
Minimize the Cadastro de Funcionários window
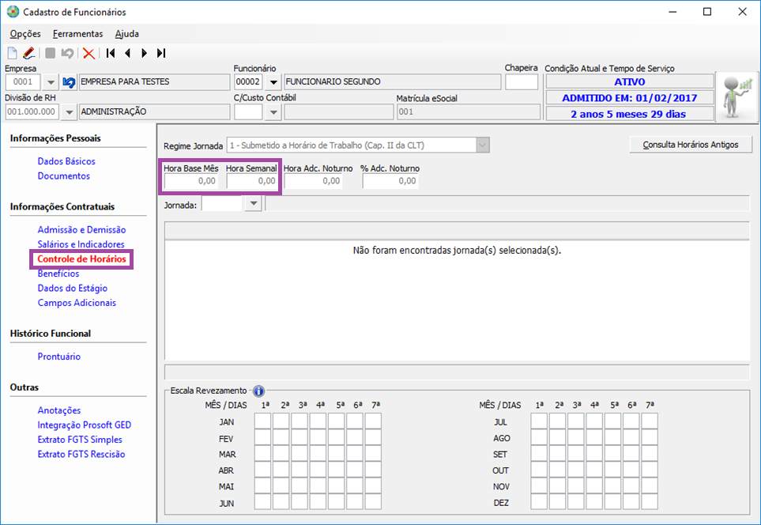pos(672,12)
